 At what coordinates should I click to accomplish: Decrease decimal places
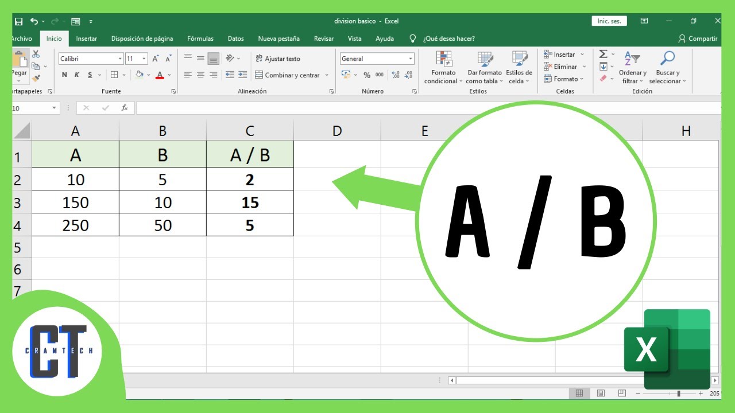tap(408, 75)
